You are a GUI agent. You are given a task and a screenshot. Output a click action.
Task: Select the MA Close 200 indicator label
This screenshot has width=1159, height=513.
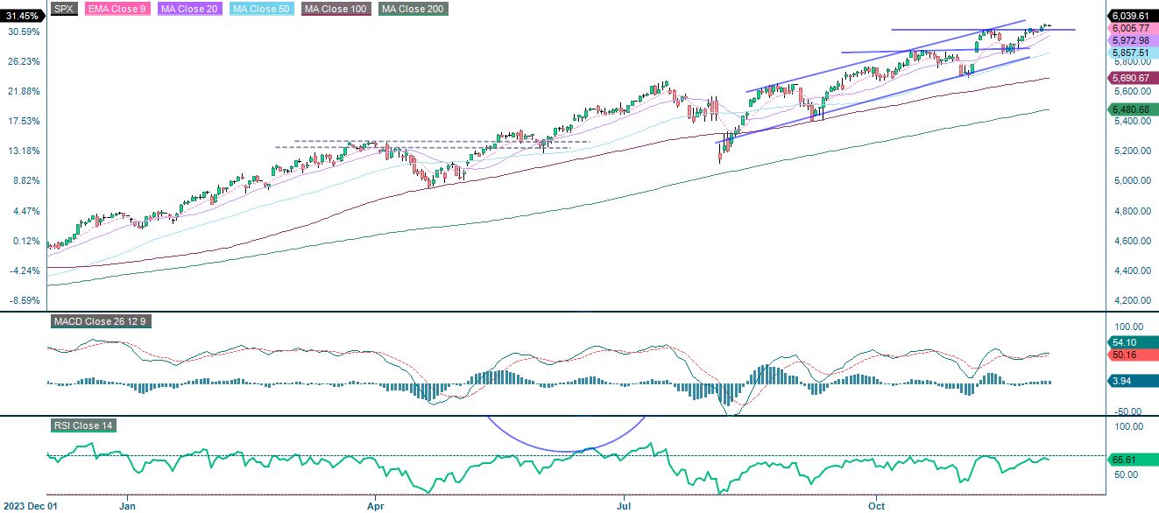pyautogui.click(x=413, y=9)
